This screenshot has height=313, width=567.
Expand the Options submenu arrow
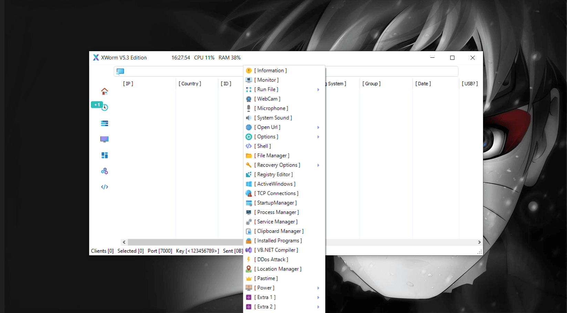[x=318, y=137]
